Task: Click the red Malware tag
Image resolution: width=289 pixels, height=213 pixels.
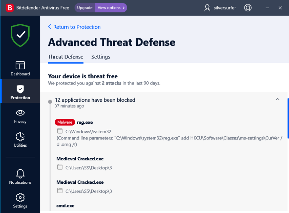Action: (x=65, y=122)
